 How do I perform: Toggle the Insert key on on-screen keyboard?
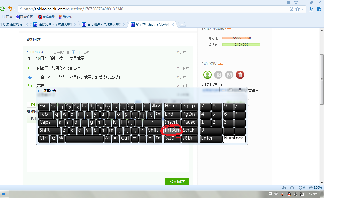coord(172,123)
